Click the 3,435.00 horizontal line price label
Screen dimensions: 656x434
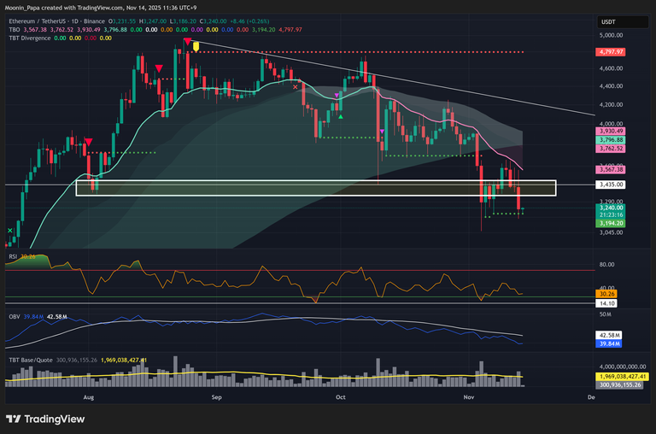coord(612,185)
